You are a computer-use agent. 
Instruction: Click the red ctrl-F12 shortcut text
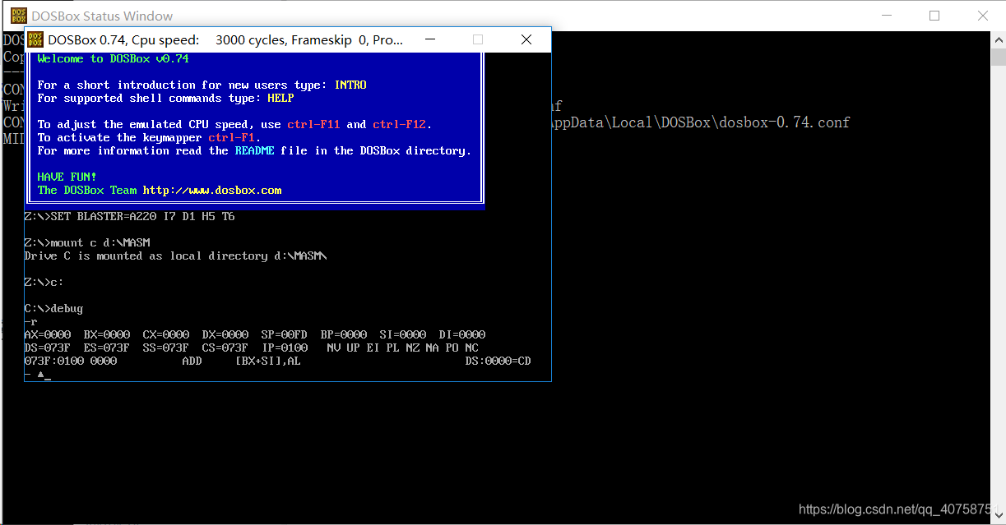[399, 124]
